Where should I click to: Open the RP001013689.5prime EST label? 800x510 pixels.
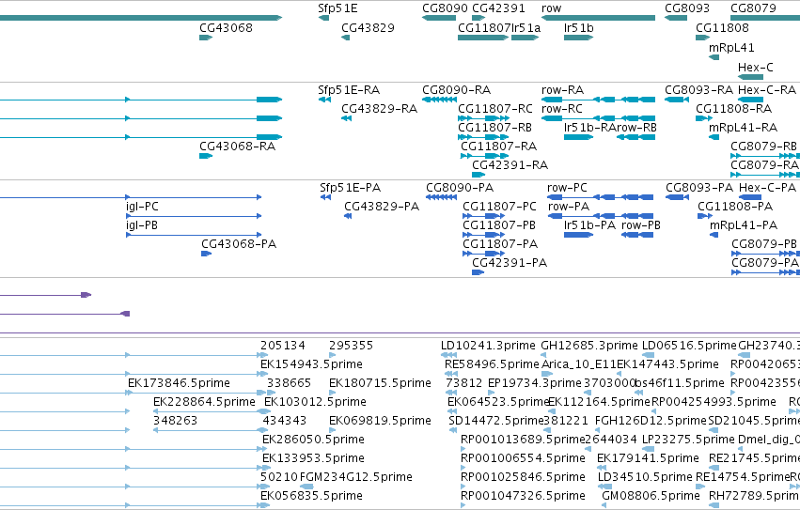tap(523, 440)
